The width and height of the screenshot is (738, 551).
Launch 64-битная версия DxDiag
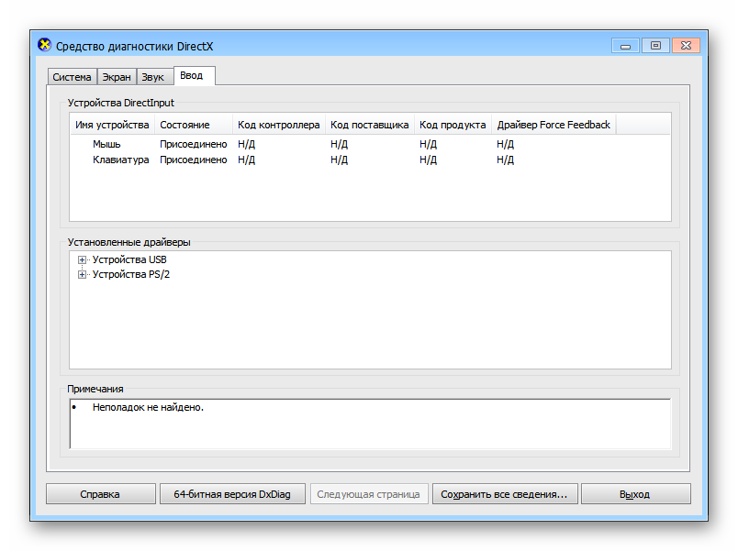(x=232, y=494)
